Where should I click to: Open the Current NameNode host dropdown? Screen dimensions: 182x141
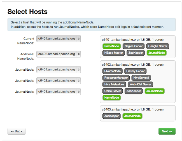point(59,39)
